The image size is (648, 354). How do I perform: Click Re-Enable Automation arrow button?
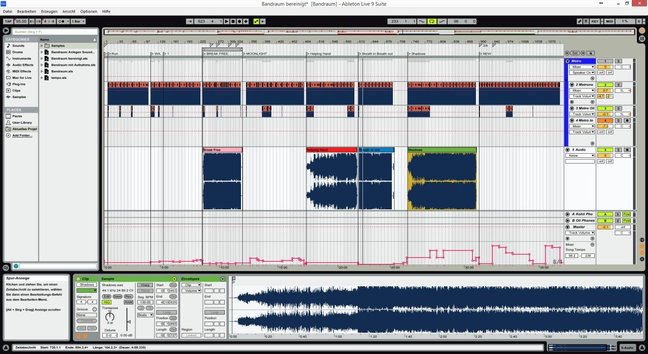(263, 21)
